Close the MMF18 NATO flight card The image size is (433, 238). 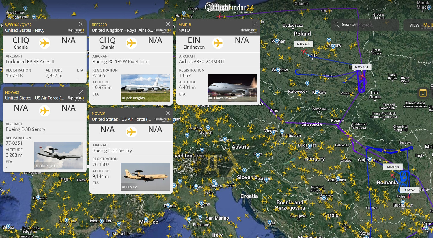pos(254,24)
